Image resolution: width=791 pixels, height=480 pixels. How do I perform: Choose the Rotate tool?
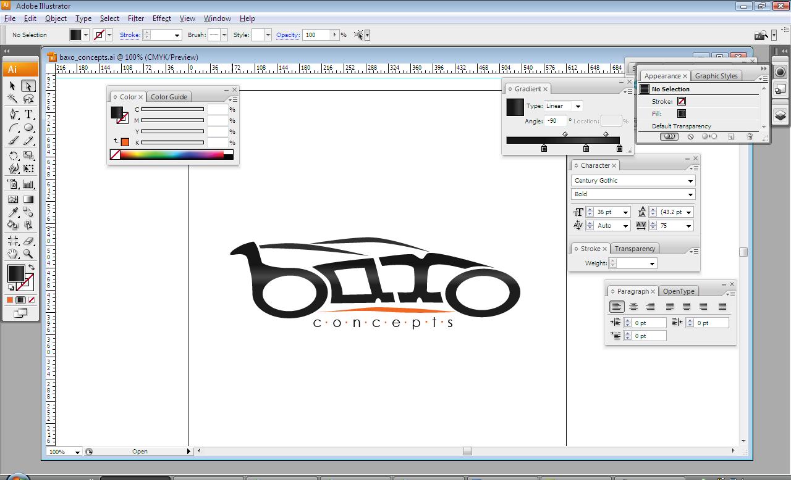point(13,155)
